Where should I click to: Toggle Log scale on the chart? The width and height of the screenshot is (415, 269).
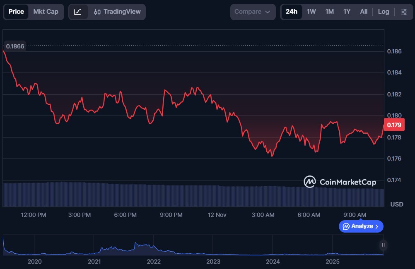(x=384, y=12)
